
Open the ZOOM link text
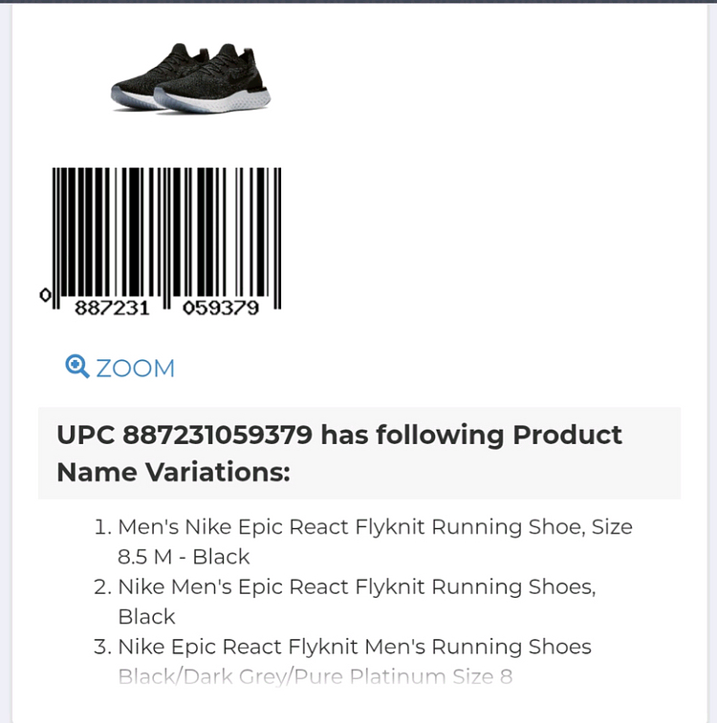[135, 369]
